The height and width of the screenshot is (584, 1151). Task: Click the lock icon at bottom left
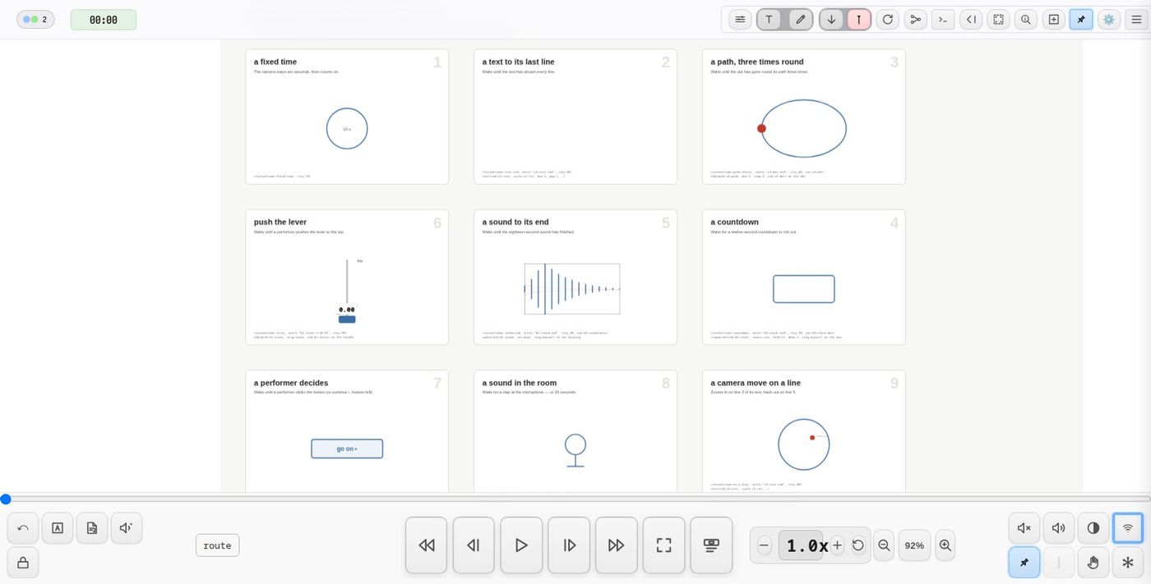pos(23,563)
